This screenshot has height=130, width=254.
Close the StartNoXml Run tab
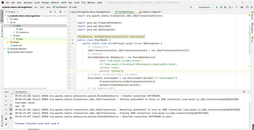29,92
